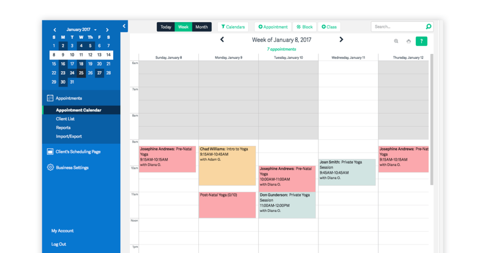This screenshot has height=253, width=485.
Task: Click the add Appointment button
Action: [x=273, y=27]
